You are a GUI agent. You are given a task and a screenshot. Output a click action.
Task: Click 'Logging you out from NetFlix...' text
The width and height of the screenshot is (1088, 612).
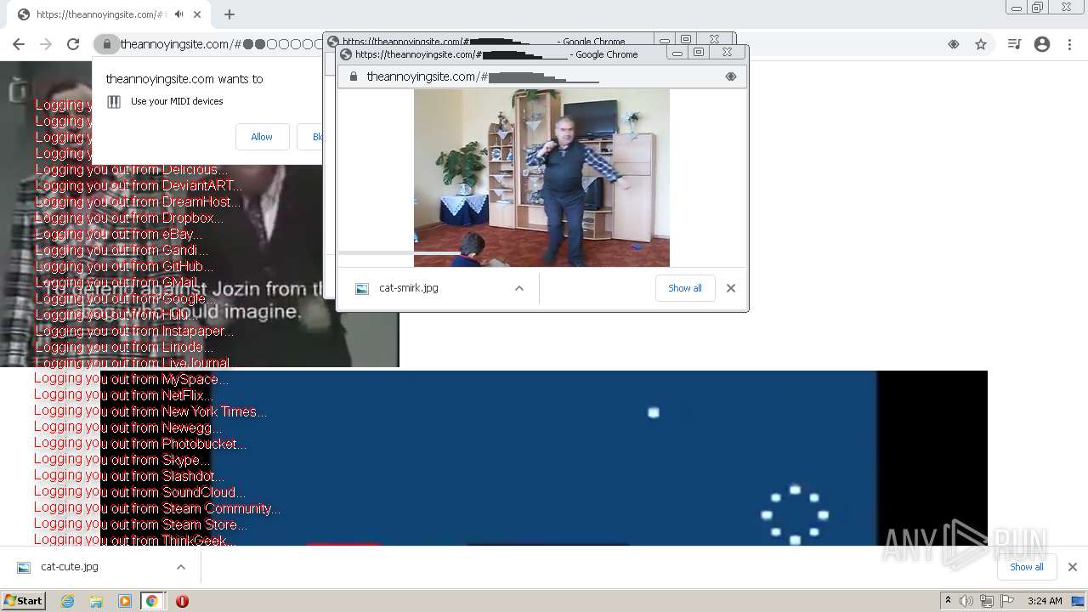123,395
